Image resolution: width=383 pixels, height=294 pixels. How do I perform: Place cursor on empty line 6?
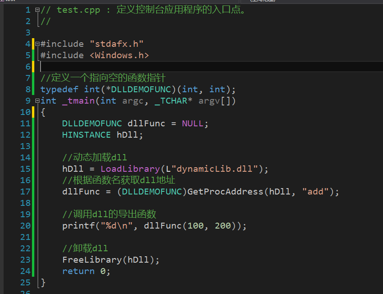[x=211, y=66]
